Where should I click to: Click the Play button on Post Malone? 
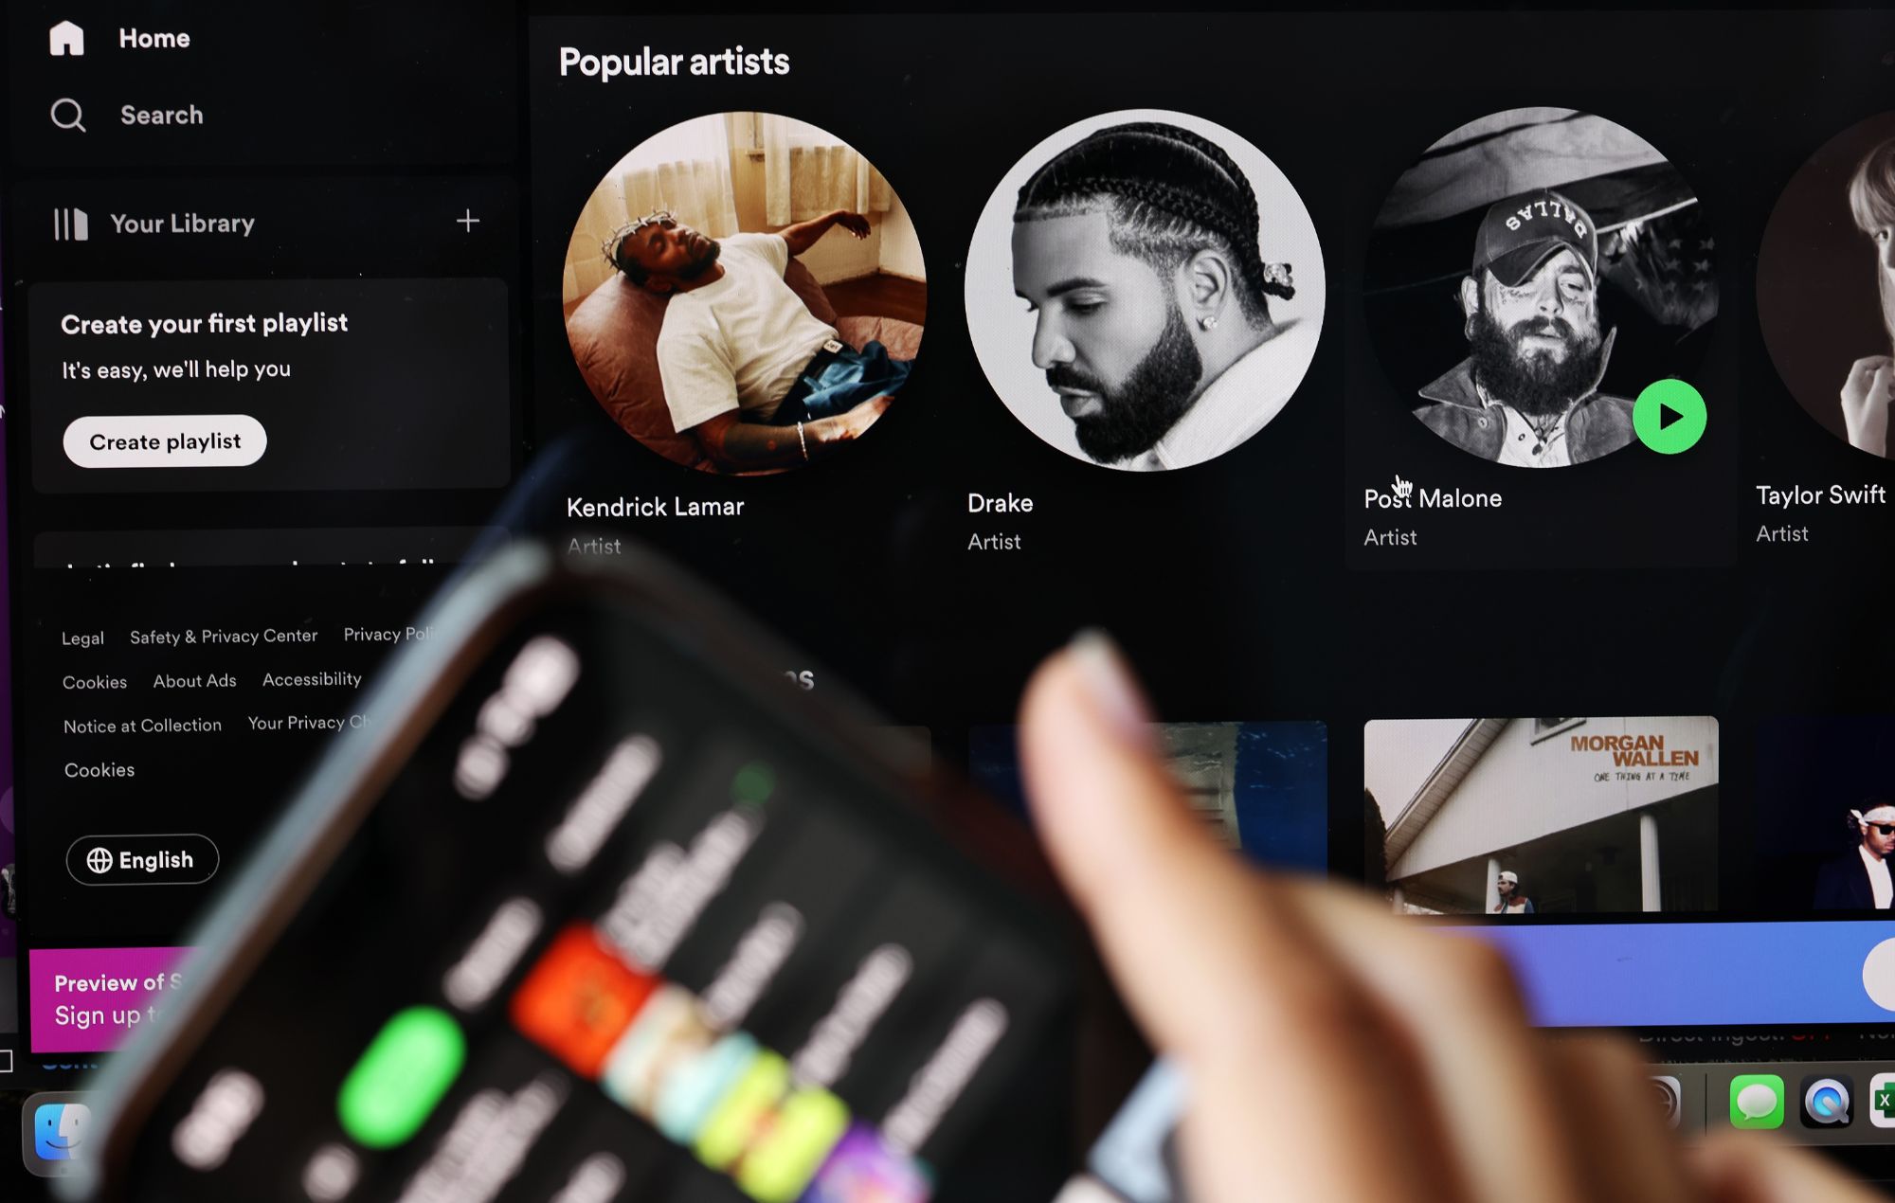[x=1669, y=416]
